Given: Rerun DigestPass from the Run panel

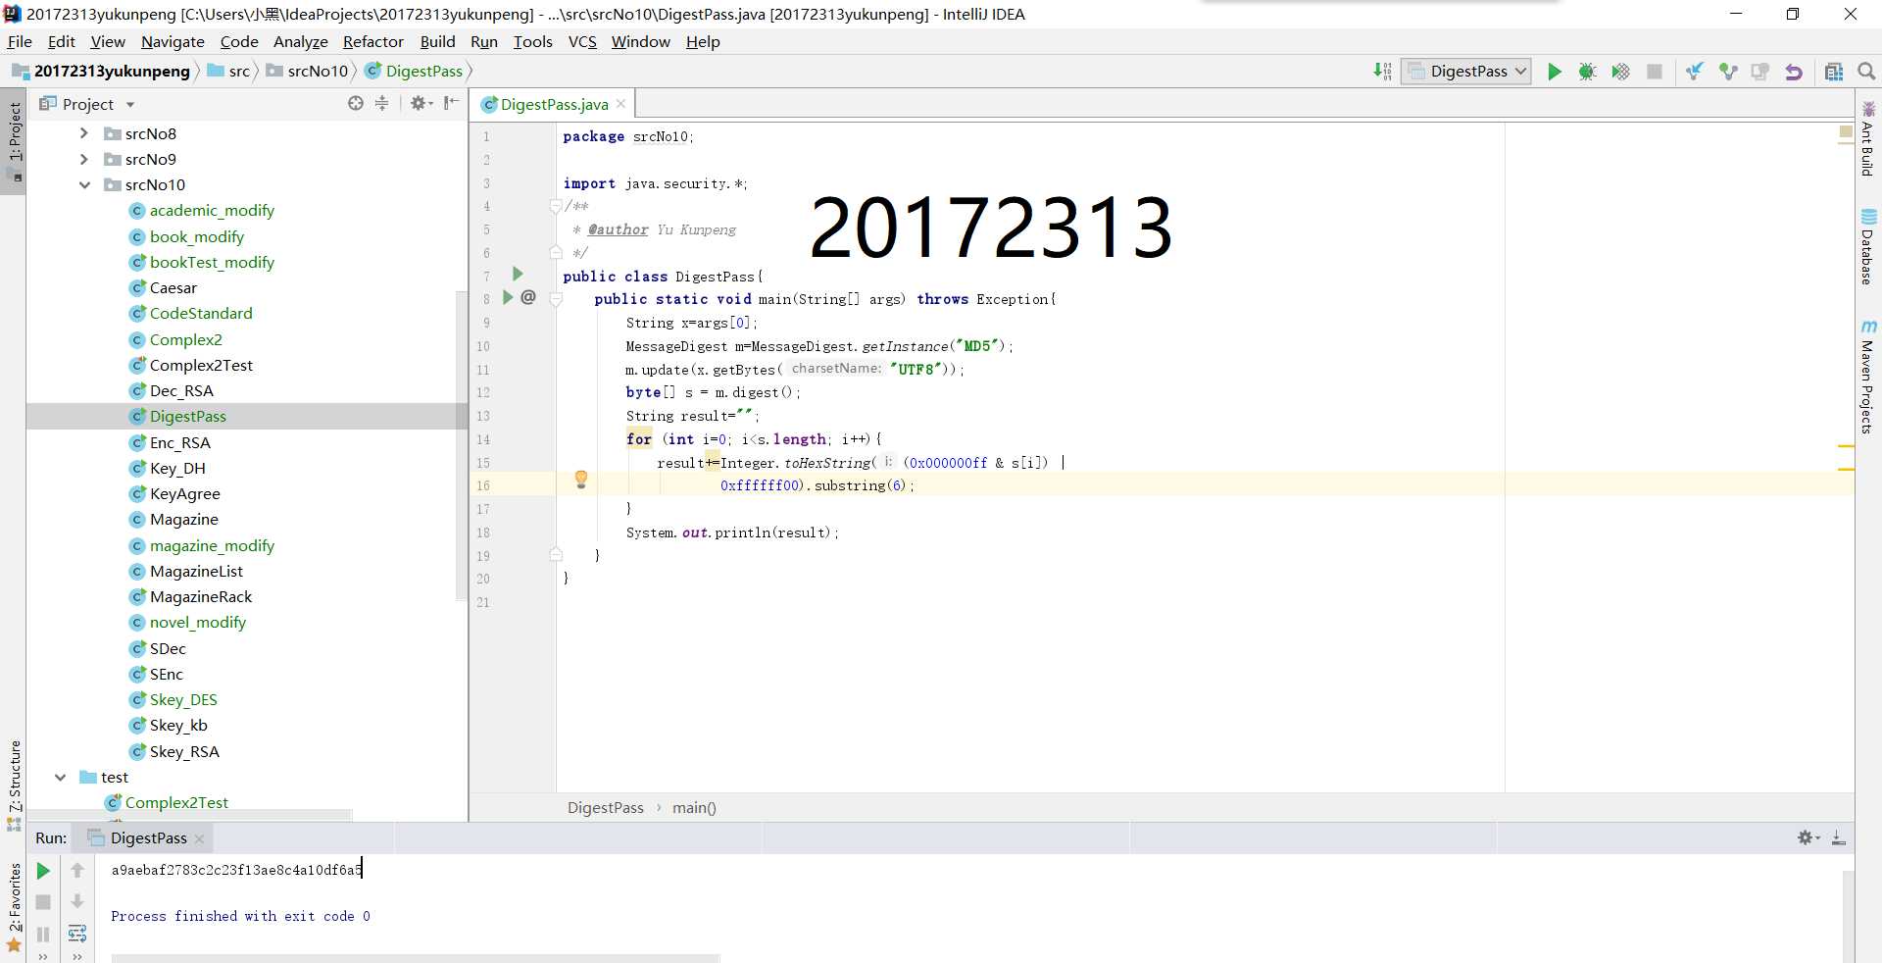Looking at the screenshot, I should [x=43, y=871].
